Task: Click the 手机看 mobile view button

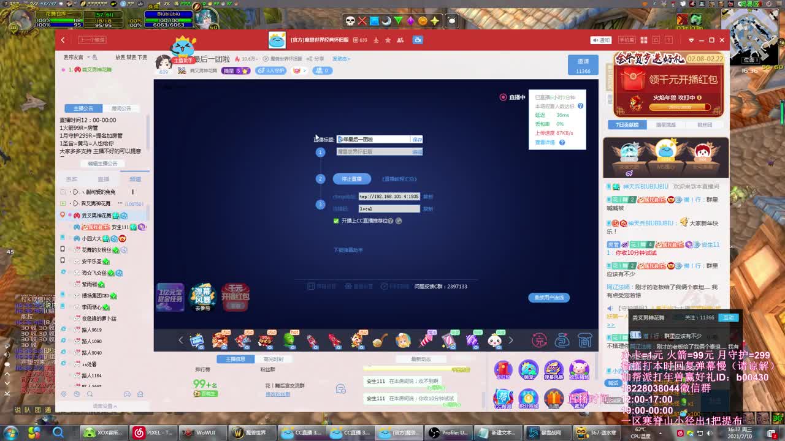Action: (626, 40)
